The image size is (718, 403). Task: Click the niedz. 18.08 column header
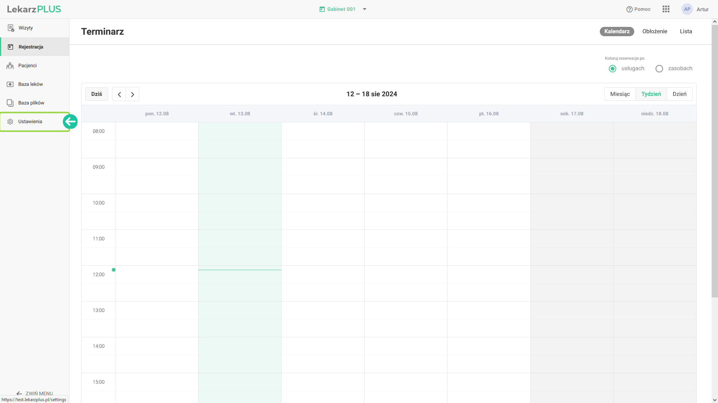tap(655, 114)
